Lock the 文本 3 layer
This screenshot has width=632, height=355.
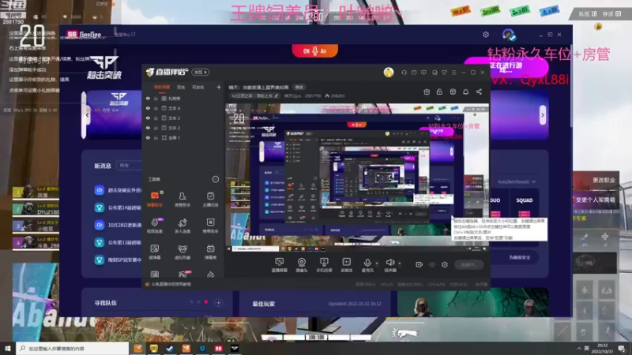156,118
